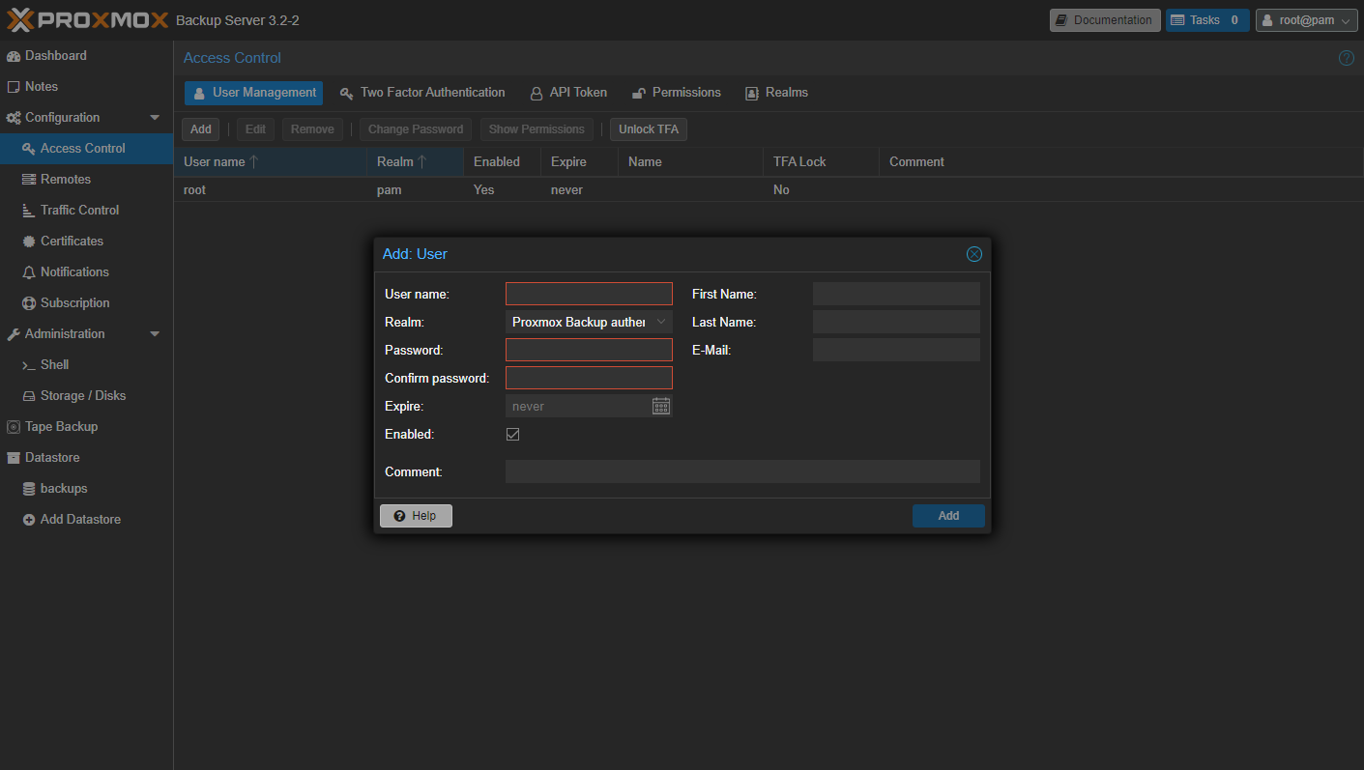
Task: Click the user icon beside root@pam
Action: [x=1267, y=20]
